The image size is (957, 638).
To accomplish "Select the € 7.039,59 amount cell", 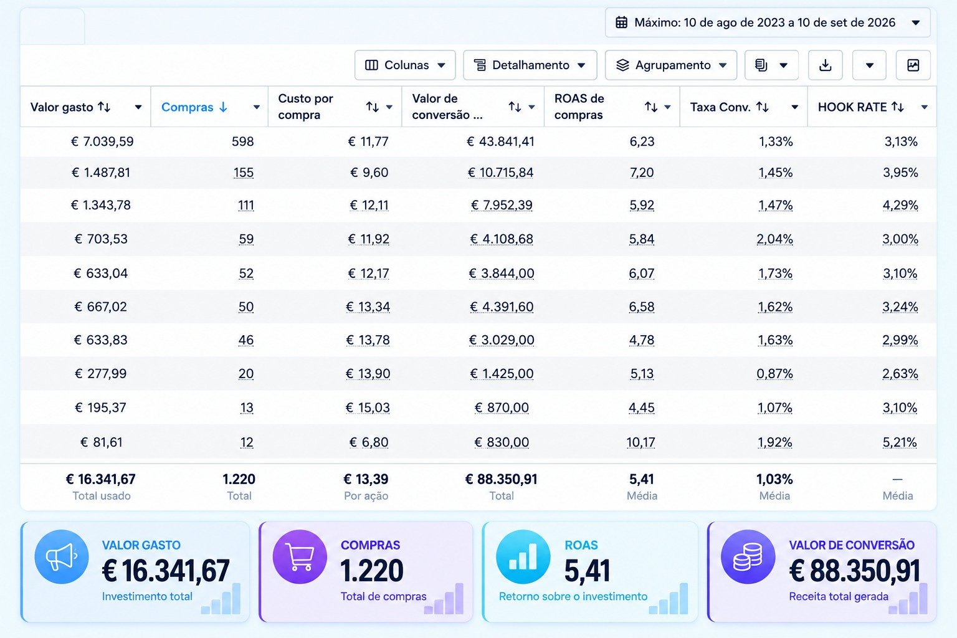I will pyautogui.click(x=102, y=141).
